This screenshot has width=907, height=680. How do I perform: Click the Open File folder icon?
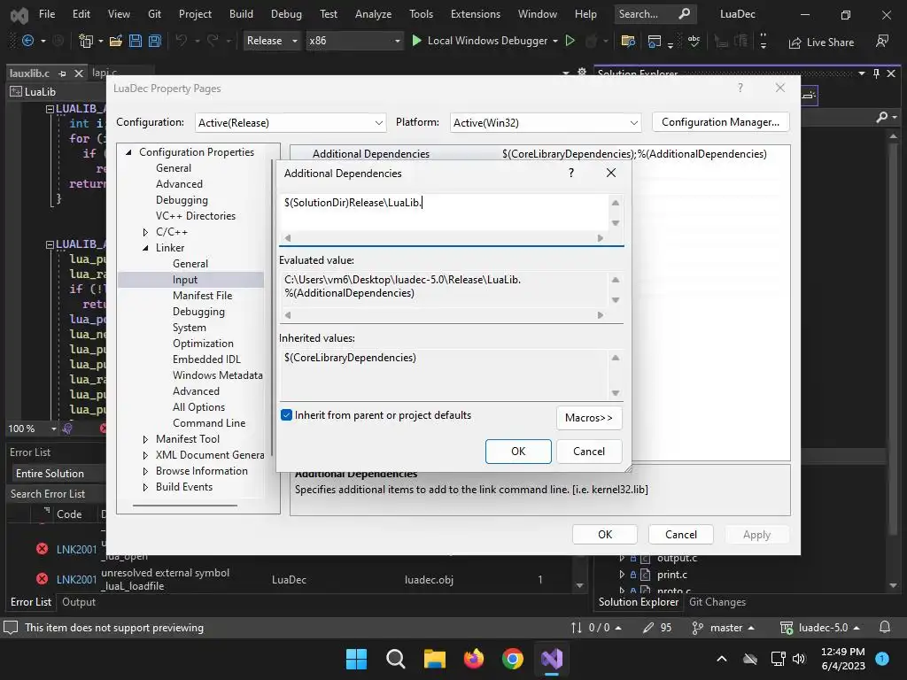pyautogui.click(x=116, y=41)
